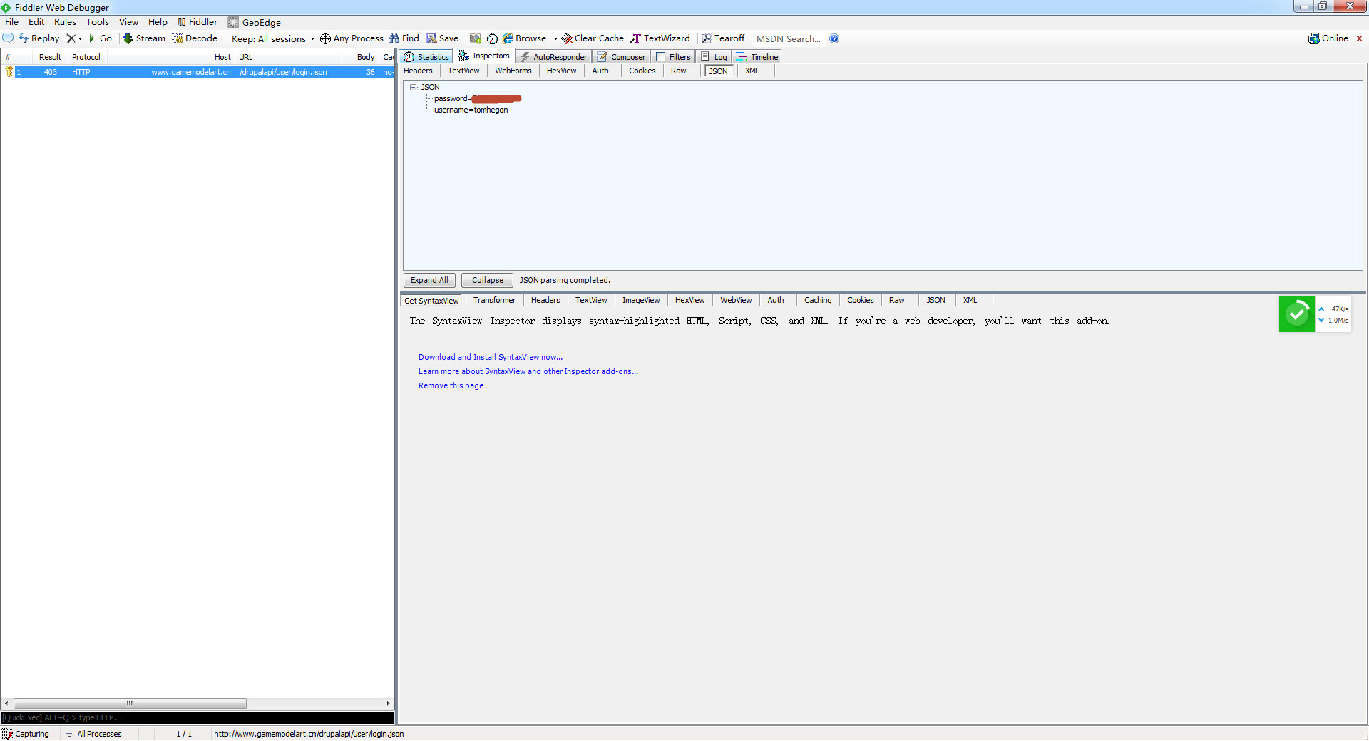Select response Caching tab
The width and height of the screenshot is (1369, 741).
click(818, 300)
